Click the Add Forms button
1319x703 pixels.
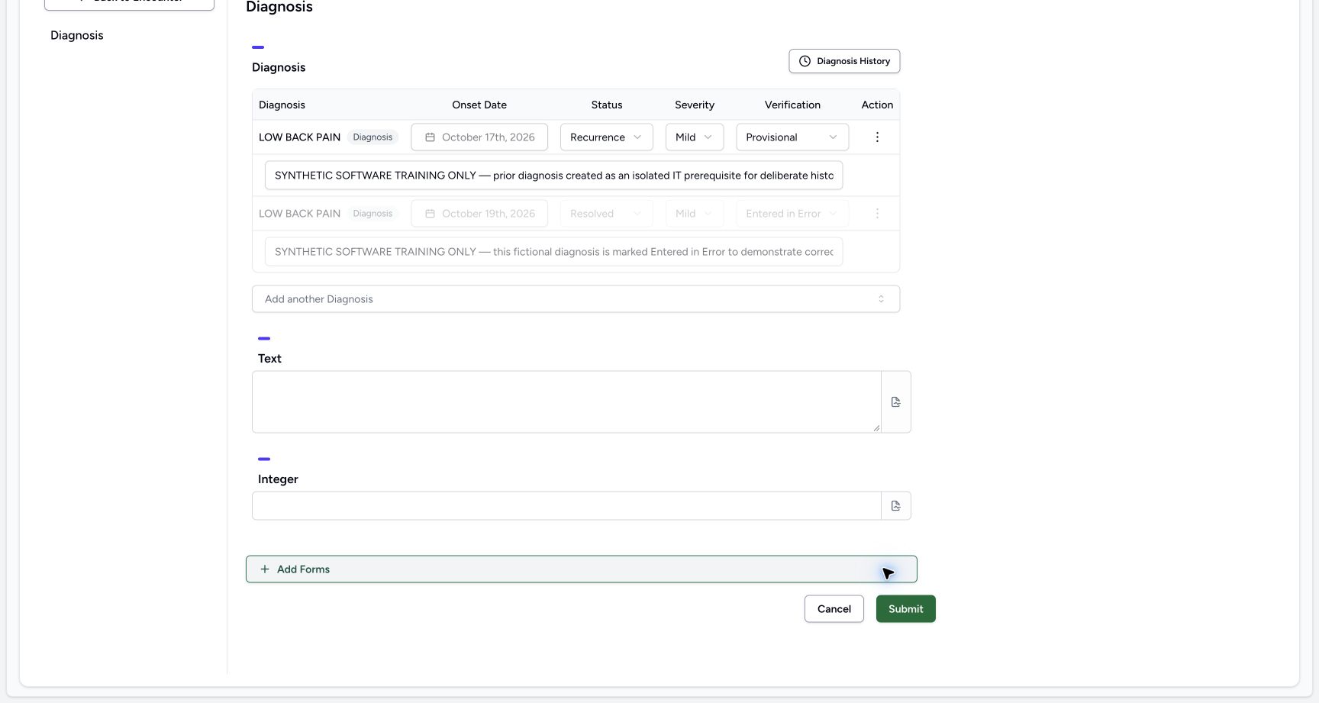point(581,569)
